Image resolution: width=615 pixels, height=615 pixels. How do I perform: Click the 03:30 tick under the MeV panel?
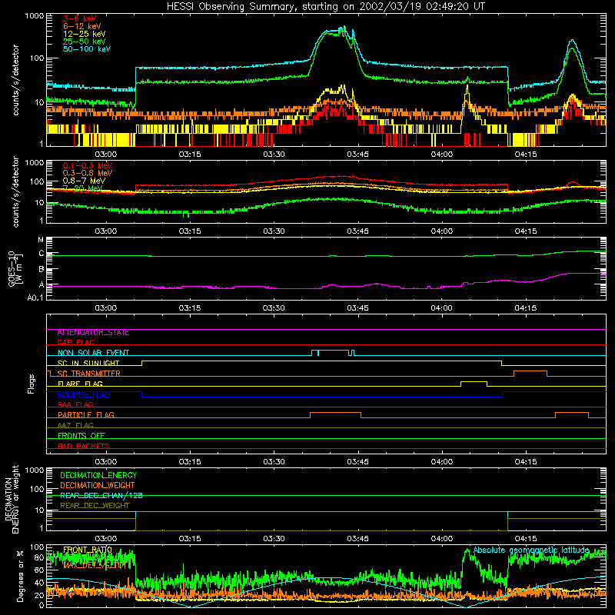(274, 231)
